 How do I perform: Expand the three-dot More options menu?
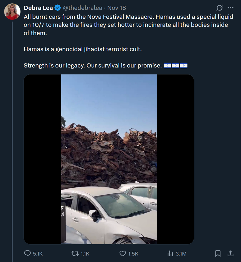[x=230, y=8]
